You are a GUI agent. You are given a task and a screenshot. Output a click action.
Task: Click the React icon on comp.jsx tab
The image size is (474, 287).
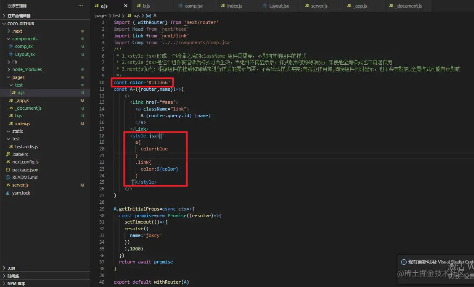[181, 6]
